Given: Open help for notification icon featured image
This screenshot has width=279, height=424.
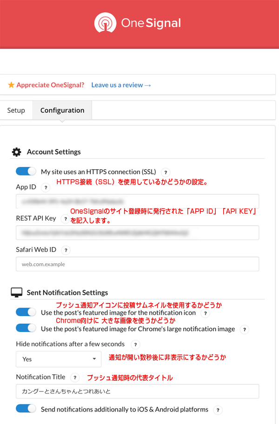Looking at the screenshot, I should (x=205, y=313).
